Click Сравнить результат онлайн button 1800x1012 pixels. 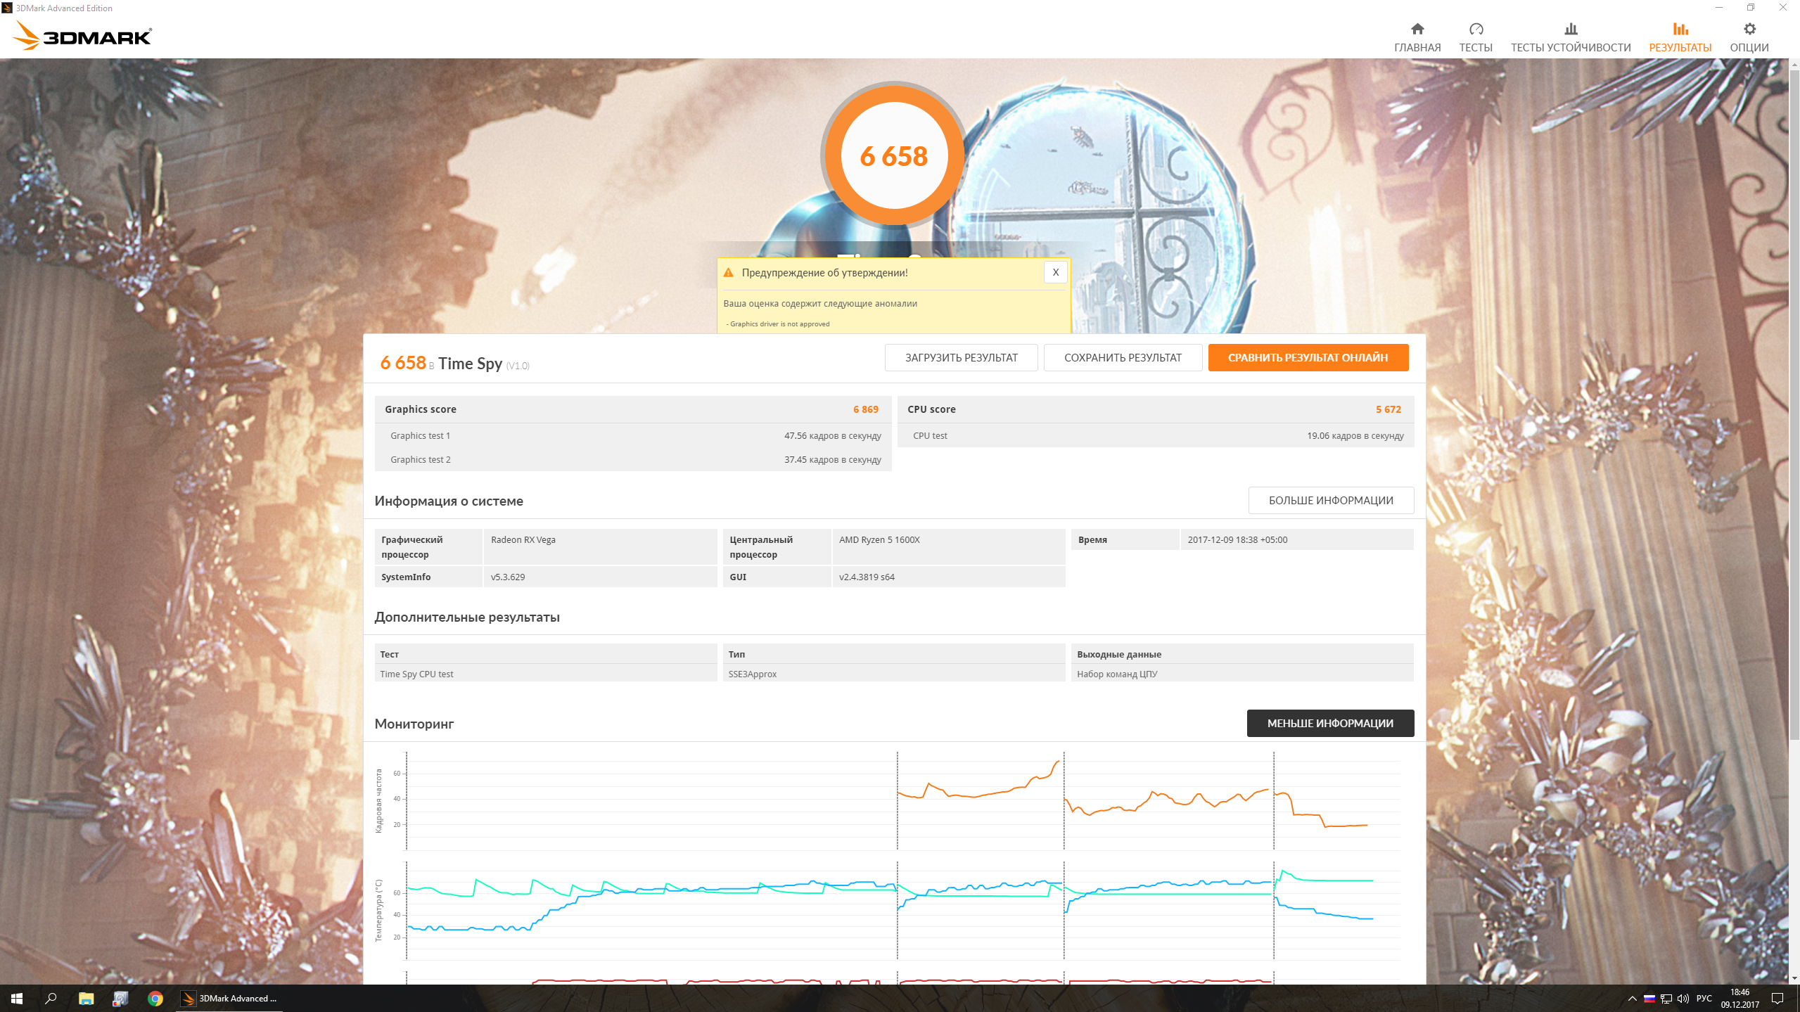pos(1308,357)
